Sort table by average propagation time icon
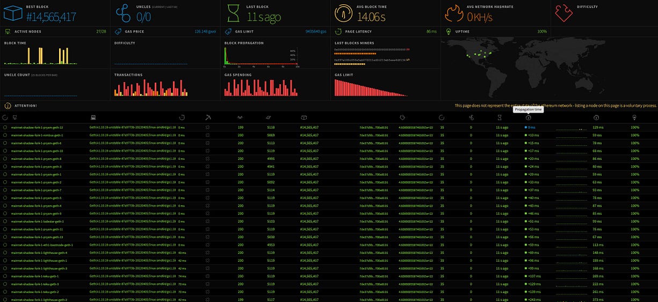The image size is (658, 302). pyautogui.click(x=596, y=117)
